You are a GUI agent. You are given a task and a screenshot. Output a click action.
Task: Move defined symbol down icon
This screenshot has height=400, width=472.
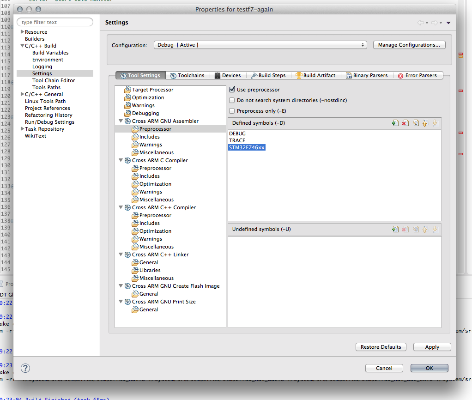click(x=435, y=123)
